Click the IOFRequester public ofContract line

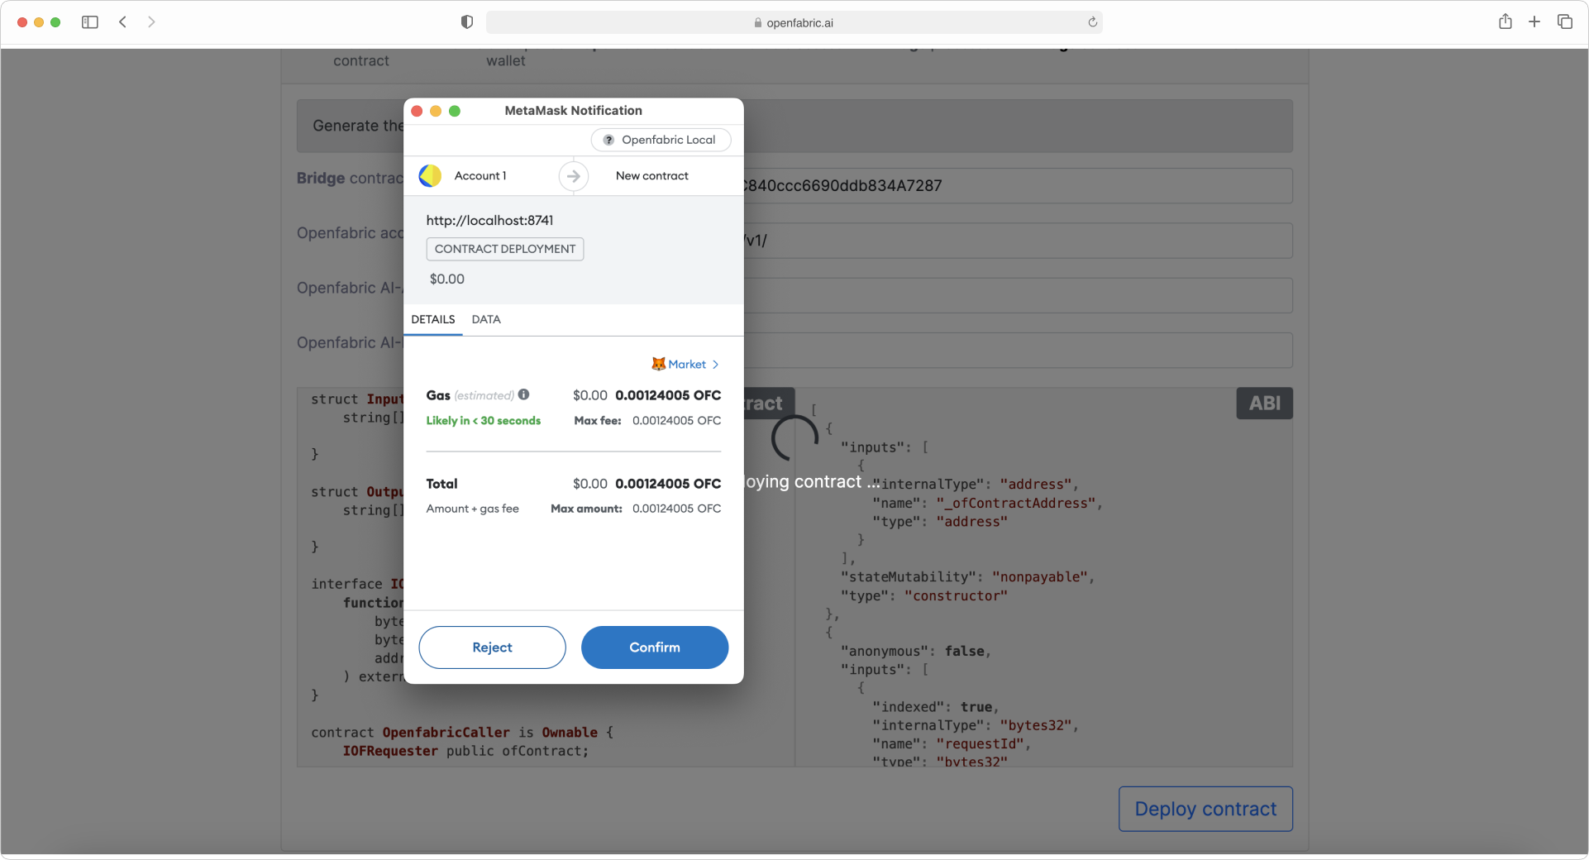tap(465, 751)
